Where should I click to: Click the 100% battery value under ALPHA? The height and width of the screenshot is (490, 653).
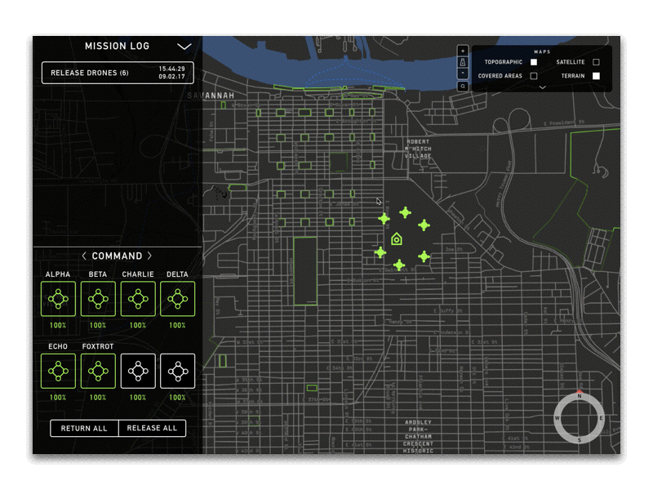(58, 325)
